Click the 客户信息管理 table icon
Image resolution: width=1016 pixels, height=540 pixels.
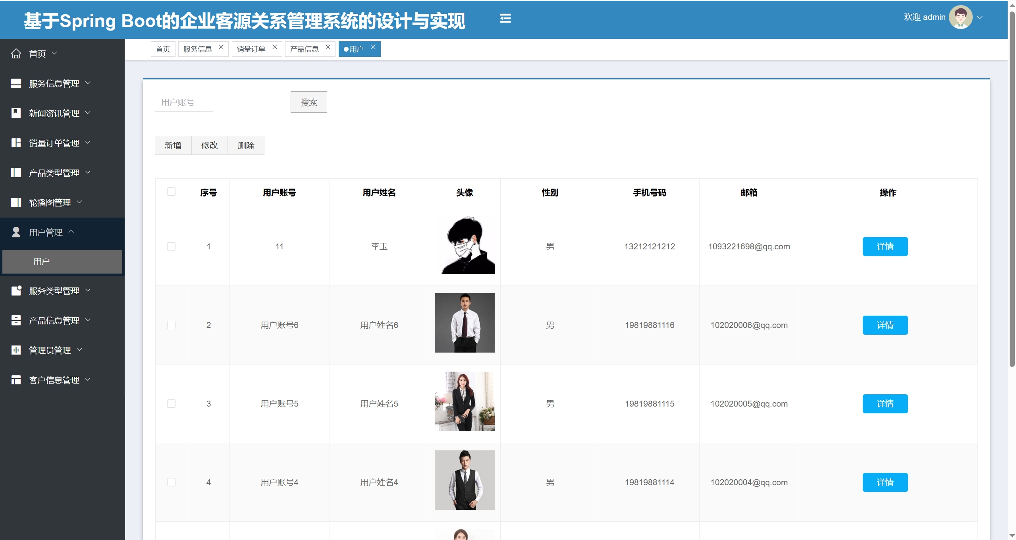coord(16,380)
